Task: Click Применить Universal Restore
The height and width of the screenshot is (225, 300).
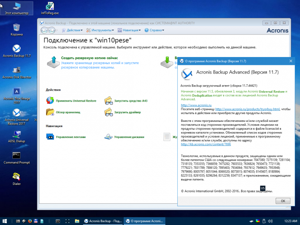Action: tap(76, 101)
